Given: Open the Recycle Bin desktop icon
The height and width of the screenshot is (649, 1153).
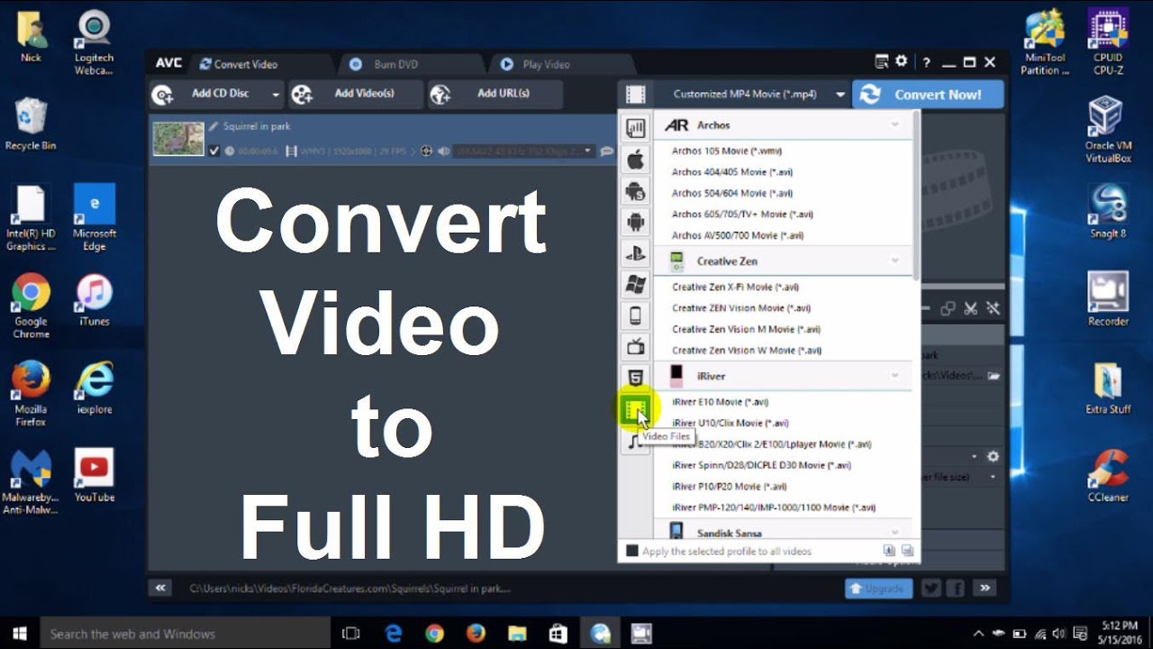Looking at the screenshot, I should point(31,124).
